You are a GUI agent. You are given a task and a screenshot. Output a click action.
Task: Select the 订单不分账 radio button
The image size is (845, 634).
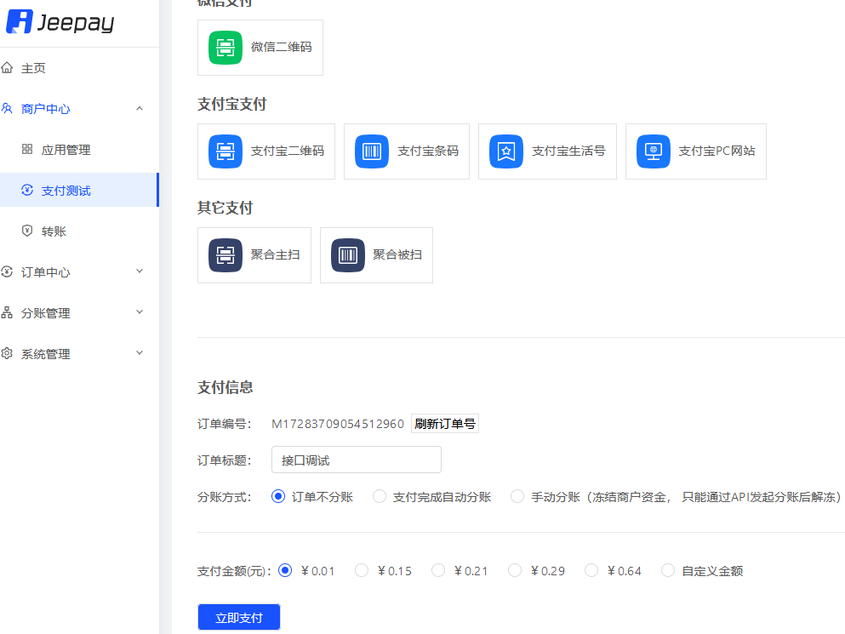click(x=277, y=495)
